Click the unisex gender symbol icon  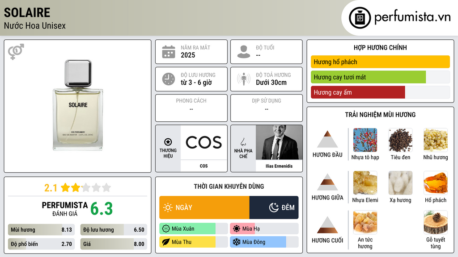click(16, 52)
